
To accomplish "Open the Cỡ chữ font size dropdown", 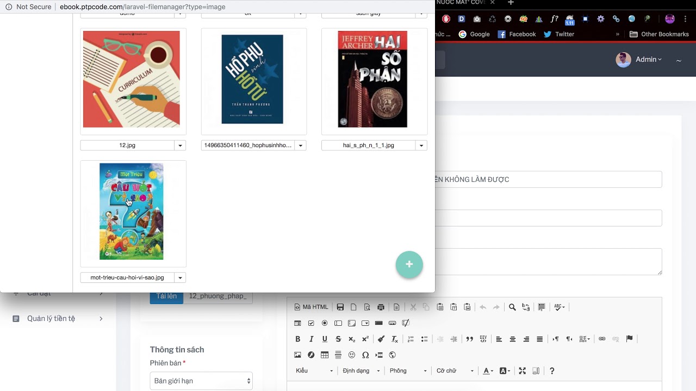I will point(455,371).
